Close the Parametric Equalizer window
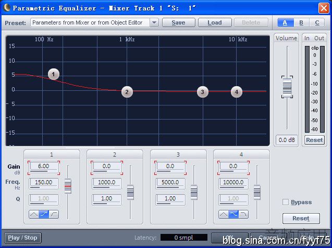This screenshot has width=332, height=248. pos(324,8)
